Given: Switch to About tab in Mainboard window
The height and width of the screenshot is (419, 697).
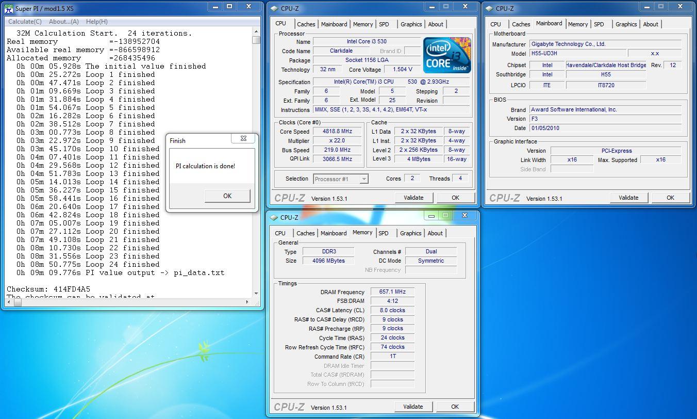Looking at the screenshot, I should coord(651,24).
